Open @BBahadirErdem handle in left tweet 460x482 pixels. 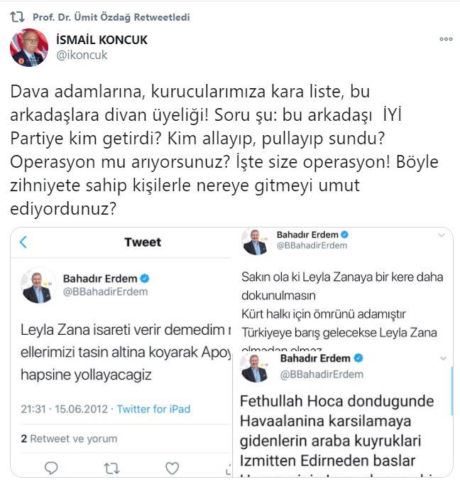coord(105,291)
